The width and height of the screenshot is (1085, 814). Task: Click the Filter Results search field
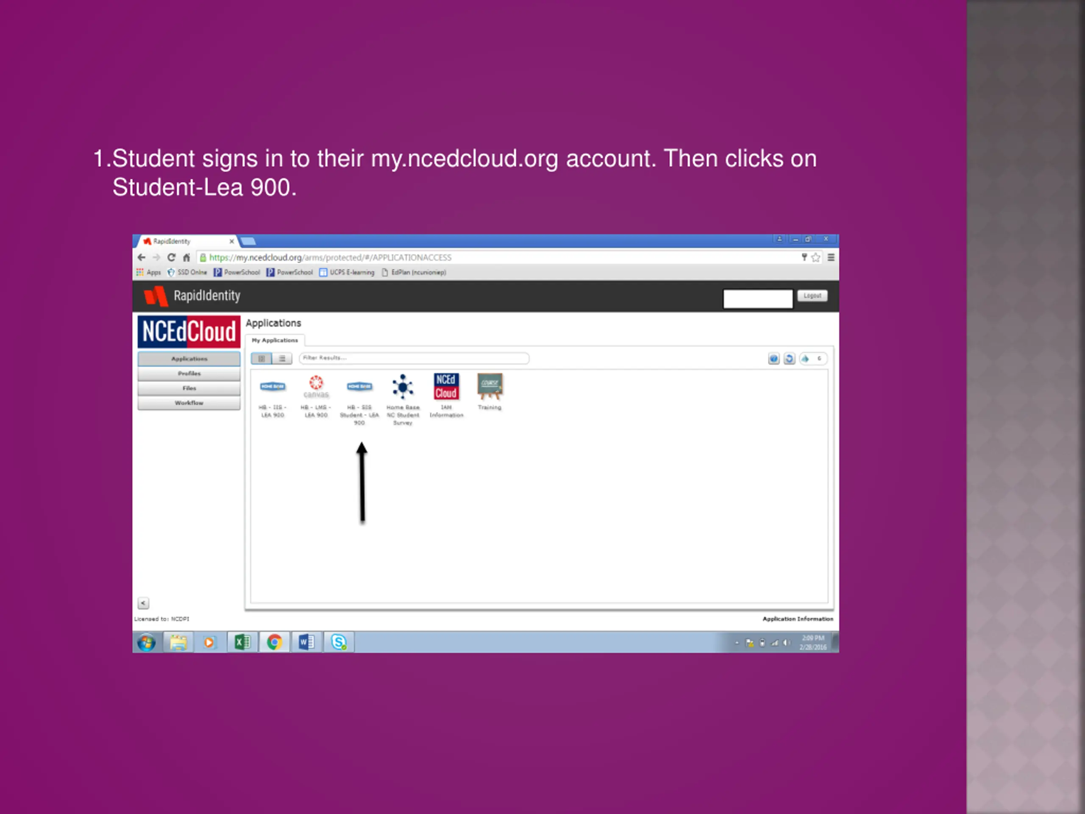(414, 358)
